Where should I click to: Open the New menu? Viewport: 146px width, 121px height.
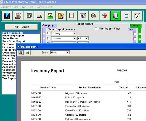click(x=23, y=7)
